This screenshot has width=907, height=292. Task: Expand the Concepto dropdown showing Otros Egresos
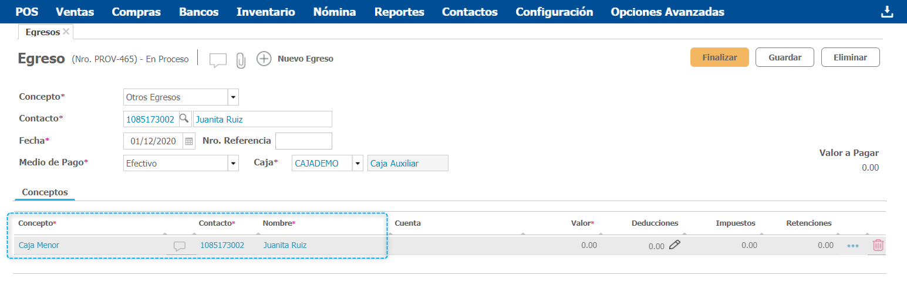coord(233,97)
